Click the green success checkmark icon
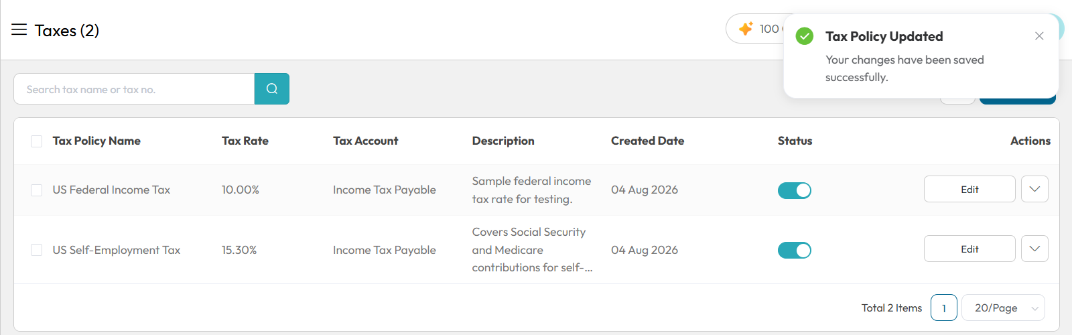This screenshot has width=1072, height=335. 805,36
